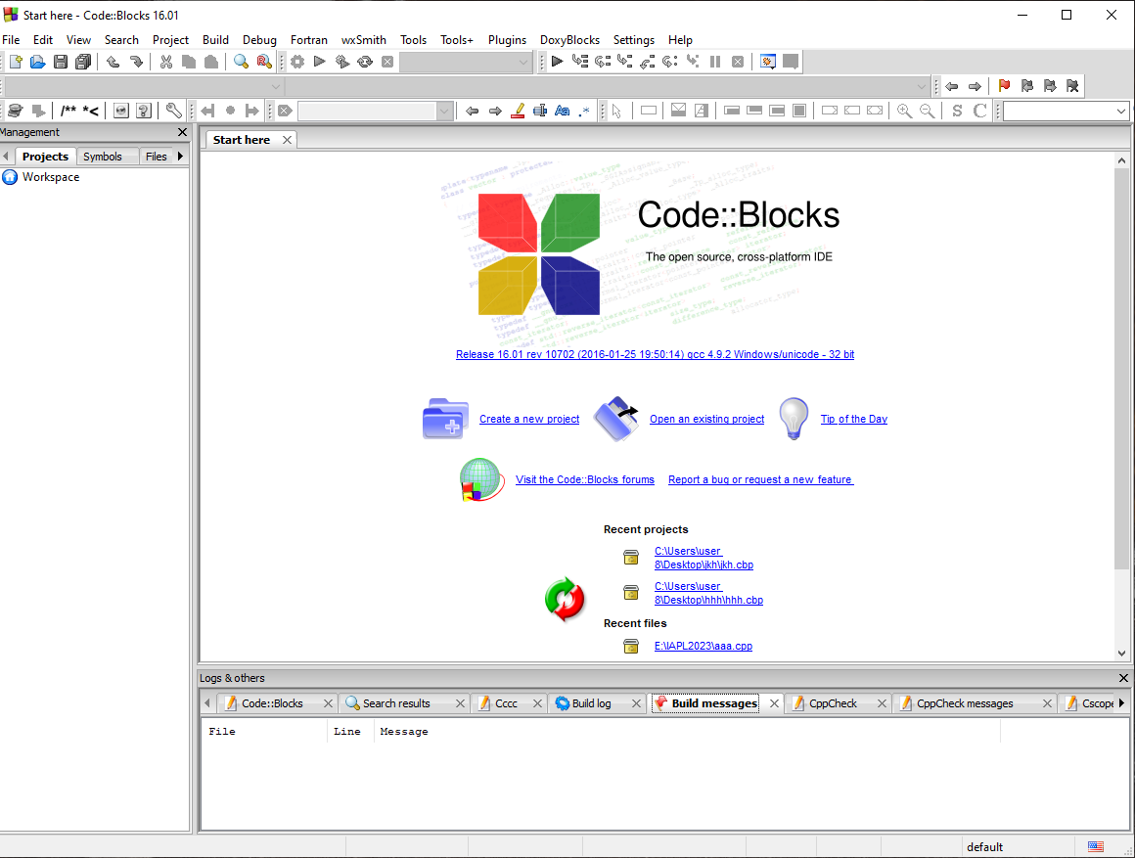Click the wrench settings icon
Image resolution: width=1135 pixels, height=858 pixels.
(173, 111)
